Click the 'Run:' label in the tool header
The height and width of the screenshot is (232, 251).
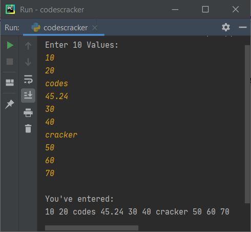click(12, 28)
